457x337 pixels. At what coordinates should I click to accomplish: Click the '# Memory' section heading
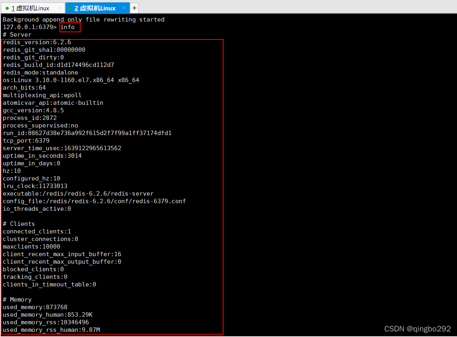(x=17, y=299)
